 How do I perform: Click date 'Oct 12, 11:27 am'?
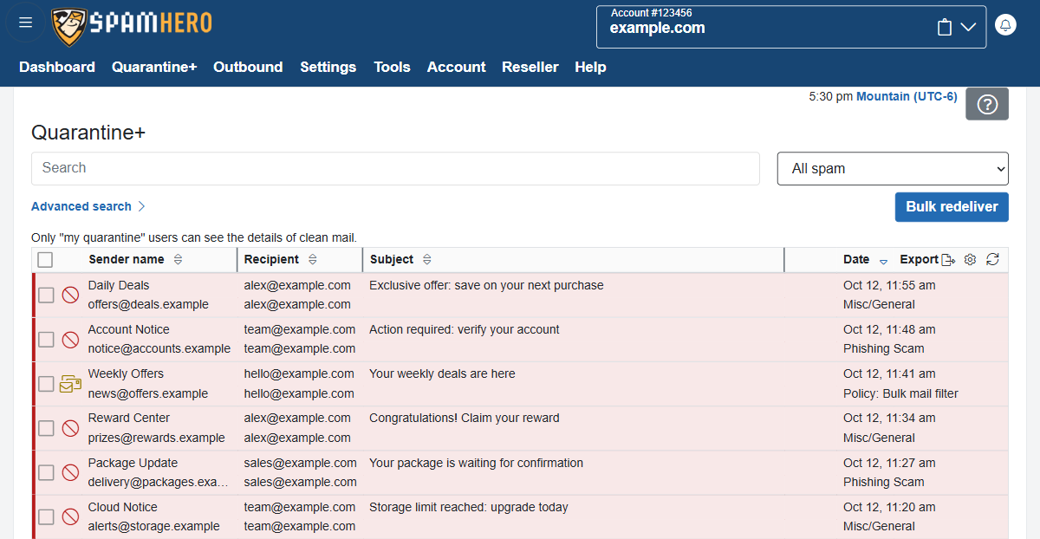[x=889, y=463]
